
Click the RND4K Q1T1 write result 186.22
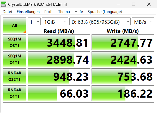(123, 93)
